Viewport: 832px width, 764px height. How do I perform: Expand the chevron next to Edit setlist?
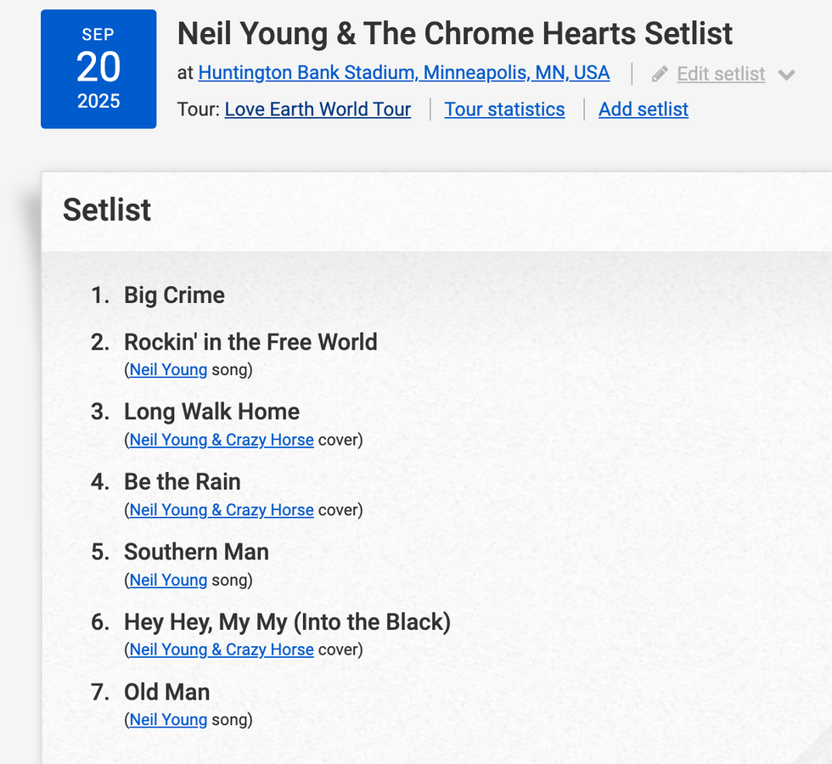786,75
